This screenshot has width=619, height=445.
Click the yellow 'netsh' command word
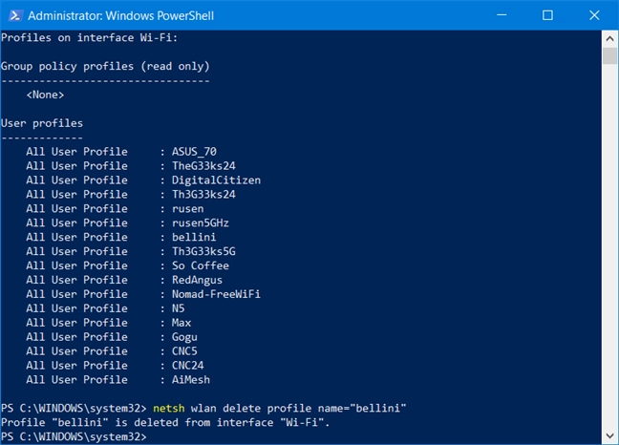pos(168,409)
